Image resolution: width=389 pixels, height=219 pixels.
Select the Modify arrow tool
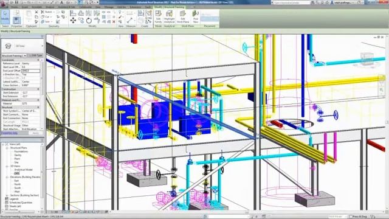(5, 16)
